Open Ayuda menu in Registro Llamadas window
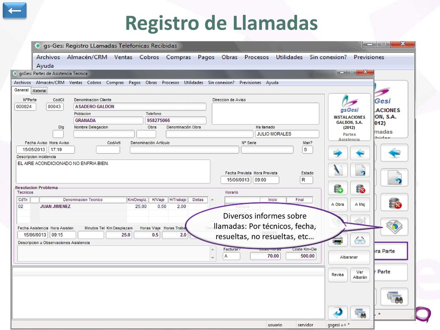The width and height of the screenshot is (440, 330). (x=45, y=66)
